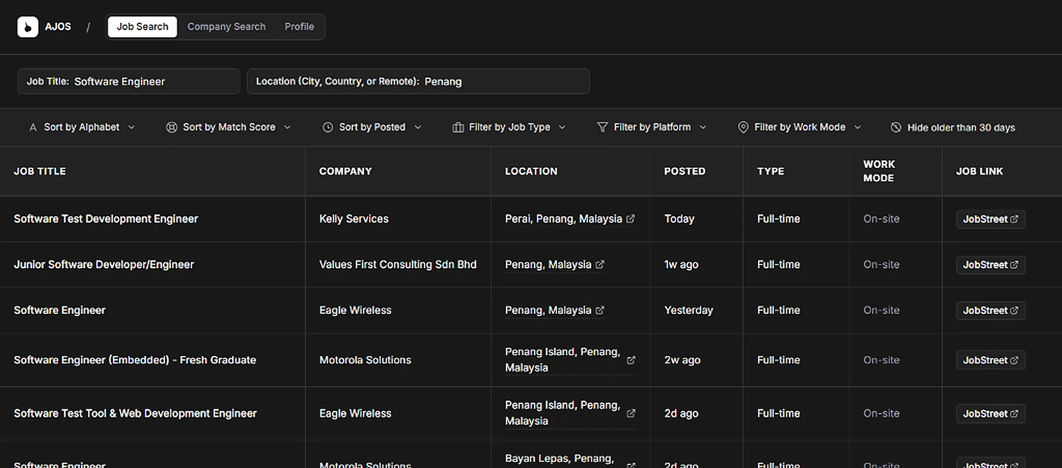Select the Software Test Development Engineer title

[x=106, y=219]
